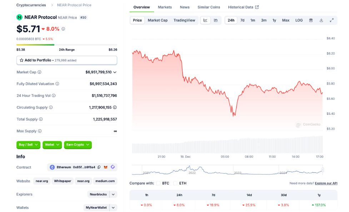Switch to the line chart icon
The width and height of the screenshot is (349, 212).
click(205, 20)
